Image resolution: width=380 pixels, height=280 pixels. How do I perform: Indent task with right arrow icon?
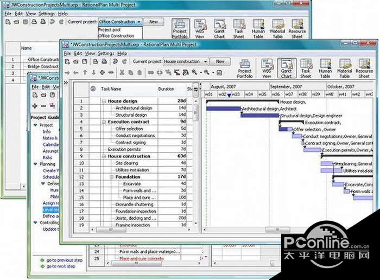67,72
